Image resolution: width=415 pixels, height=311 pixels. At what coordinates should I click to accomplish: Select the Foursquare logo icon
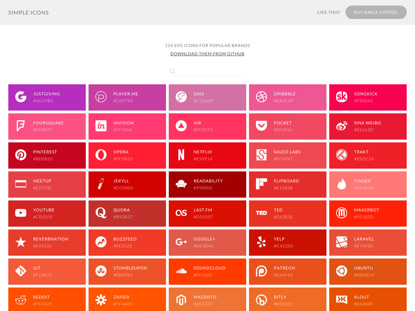click(21, 126)
